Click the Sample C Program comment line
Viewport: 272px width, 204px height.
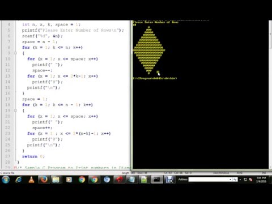tap(74, 168)
